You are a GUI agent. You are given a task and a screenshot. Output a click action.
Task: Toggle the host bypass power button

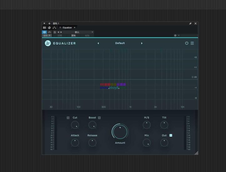(44, 32)
